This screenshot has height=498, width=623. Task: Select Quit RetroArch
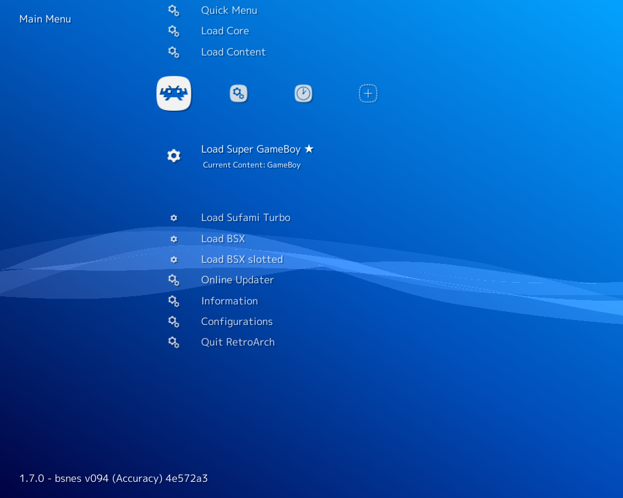pos(237,342)
